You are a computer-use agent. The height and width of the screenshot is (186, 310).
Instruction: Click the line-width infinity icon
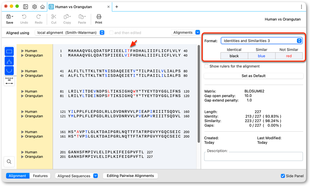9,81
